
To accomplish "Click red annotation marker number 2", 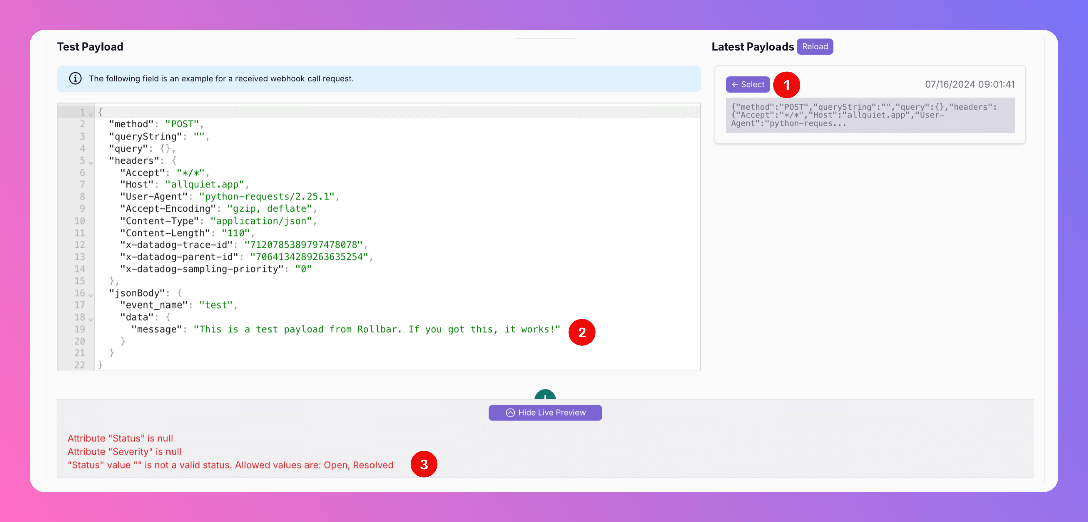I will point(582,333).
